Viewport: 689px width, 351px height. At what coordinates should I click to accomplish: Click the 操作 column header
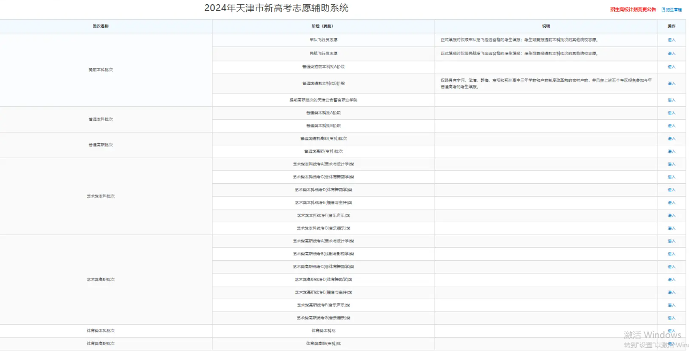coord(672,25)
